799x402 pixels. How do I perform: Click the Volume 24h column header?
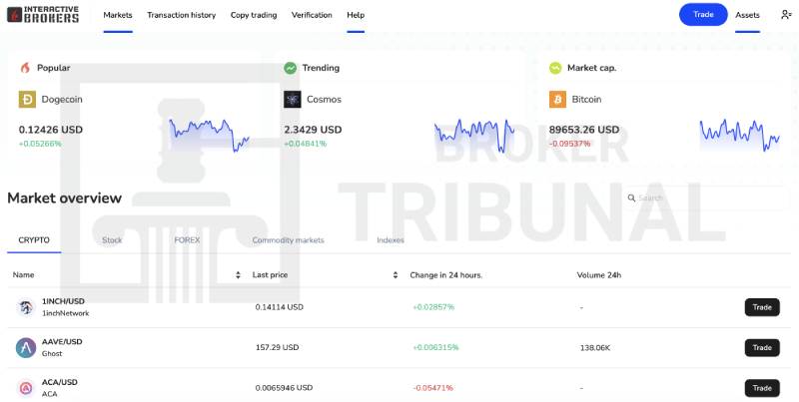click(x=598, y=275)
